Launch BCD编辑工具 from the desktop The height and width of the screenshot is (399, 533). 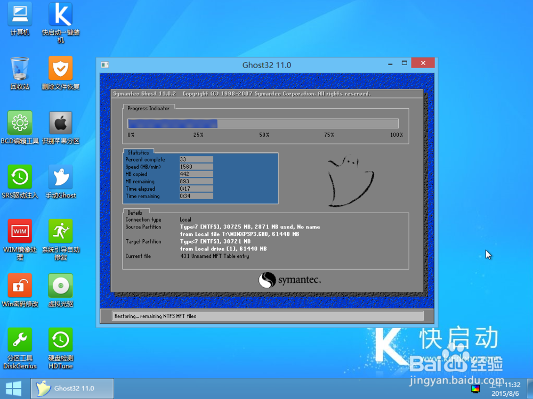point(20,121)
